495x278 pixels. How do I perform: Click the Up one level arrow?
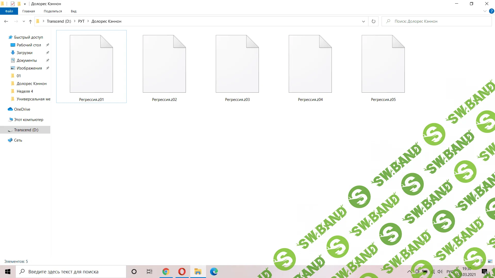point(30,21)
